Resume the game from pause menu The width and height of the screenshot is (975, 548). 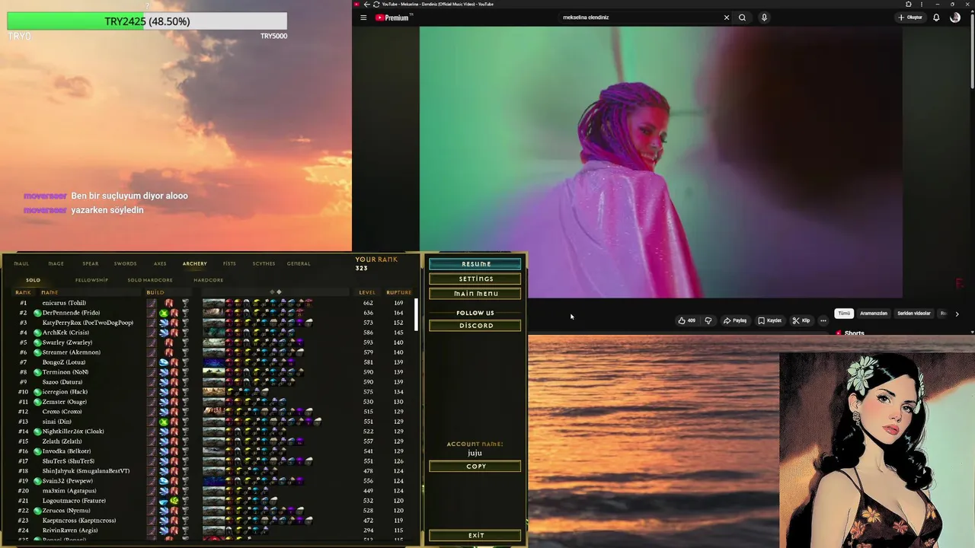click(x=475, y=264)
